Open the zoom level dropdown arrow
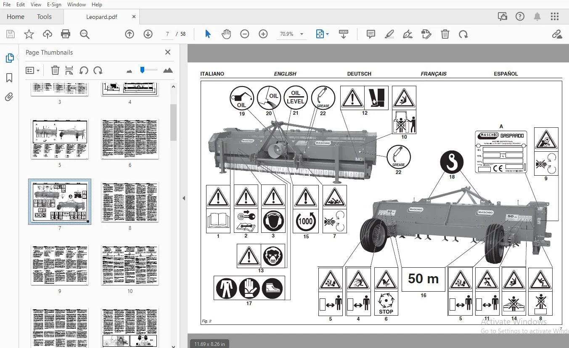This screenshot has width=569, height=348. click(302, 34)
